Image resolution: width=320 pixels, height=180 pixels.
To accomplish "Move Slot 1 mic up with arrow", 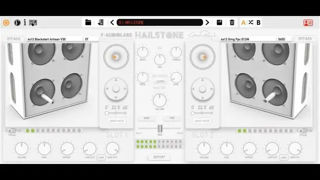I will point(116,80).
